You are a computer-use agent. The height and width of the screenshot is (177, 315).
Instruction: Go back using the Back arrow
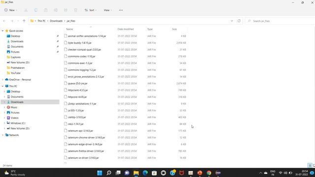click(4, 21)
